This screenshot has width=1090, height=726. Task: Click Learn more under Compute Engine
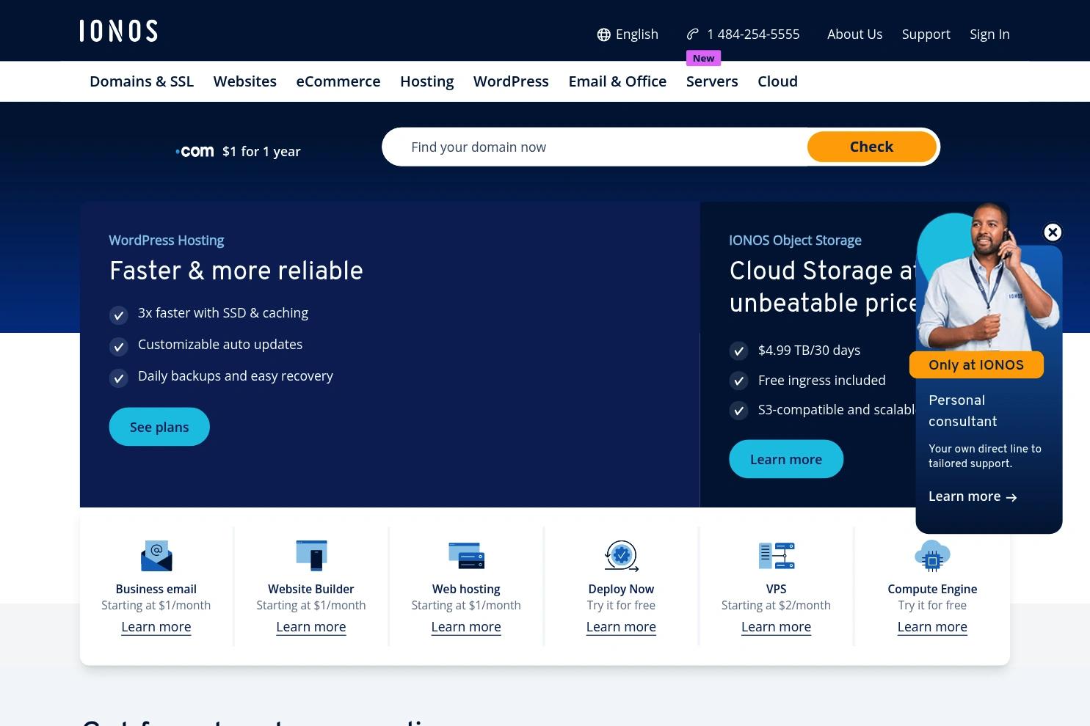pyautogui.click(x=932, y=627)
